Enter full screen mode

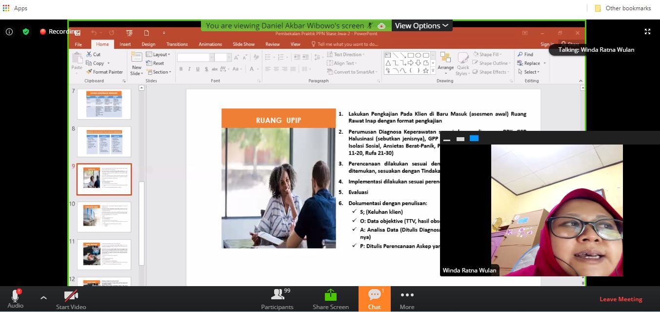(x=647, y=32)
